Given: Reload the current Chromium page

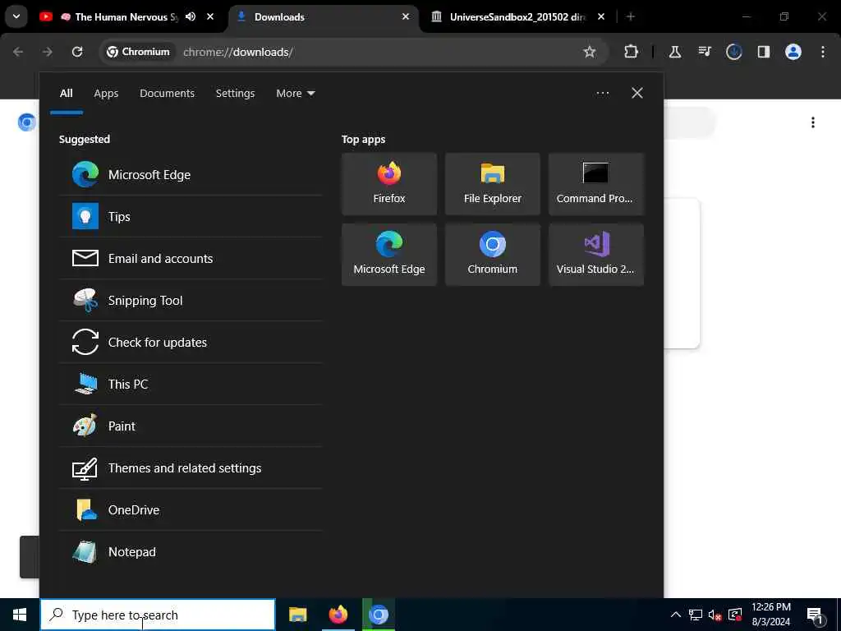Looking at the screenshot, I should tap(77, 52).
